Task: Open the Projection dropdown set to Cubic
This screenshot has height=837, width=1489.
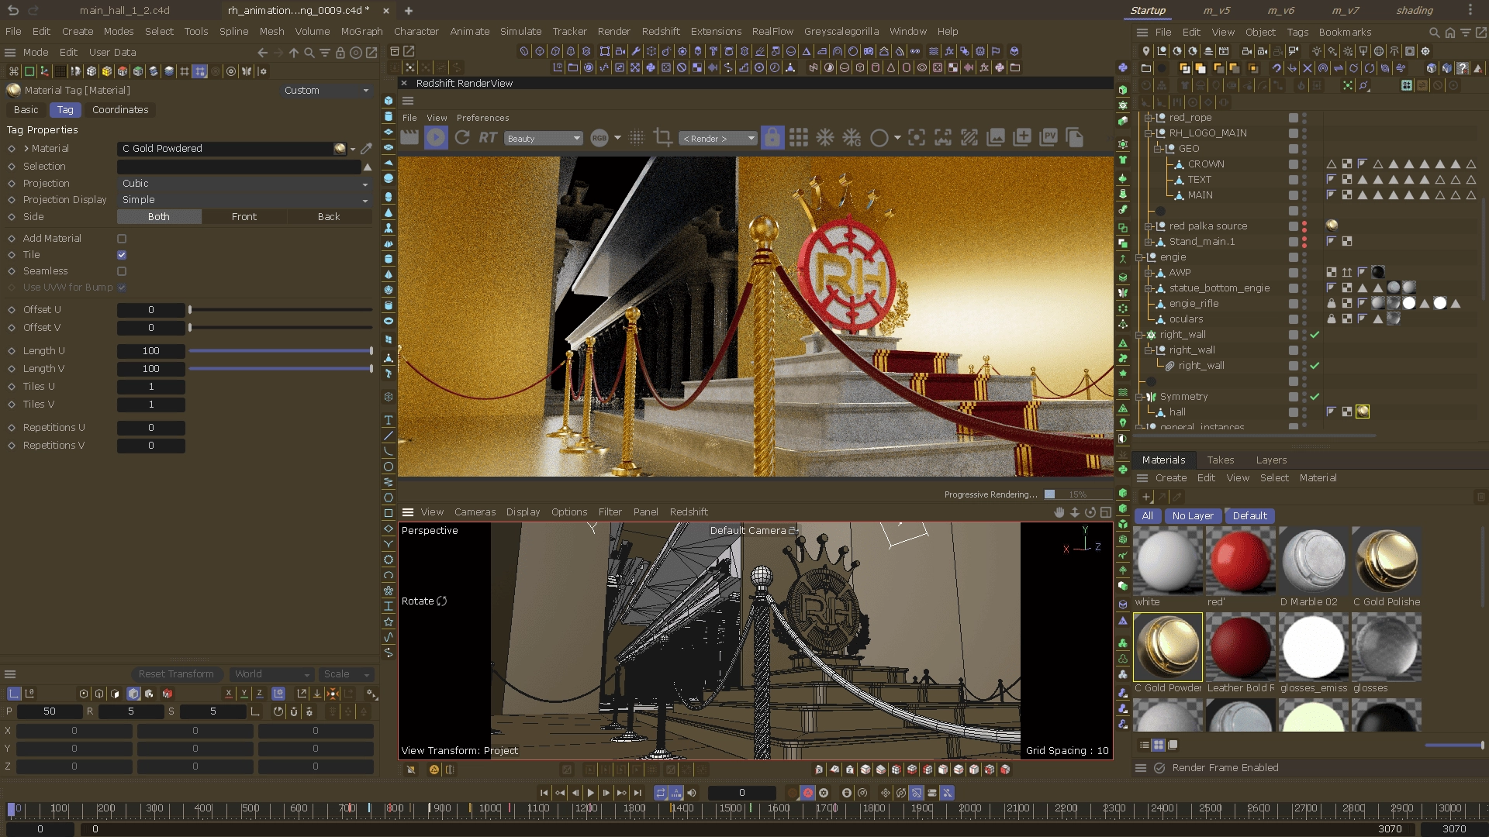Action: 244,184
